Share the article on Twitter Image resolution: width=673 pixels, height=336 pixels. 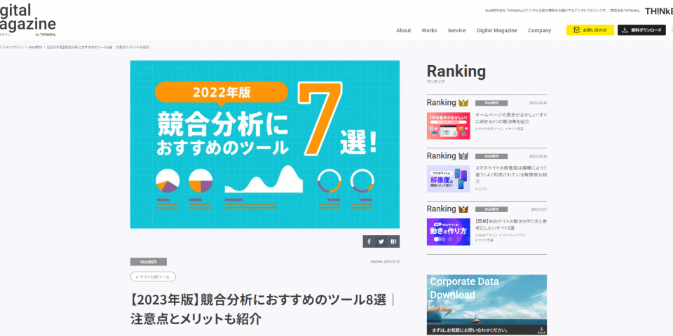click(x=381, y=241)
